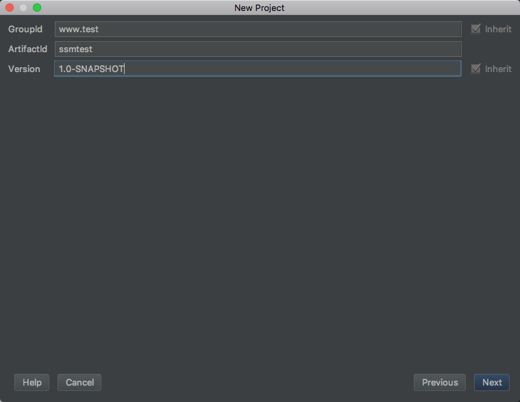520x402 pixels.
Task: Click the New Project title bar text
Action: (x=260, y=8)
